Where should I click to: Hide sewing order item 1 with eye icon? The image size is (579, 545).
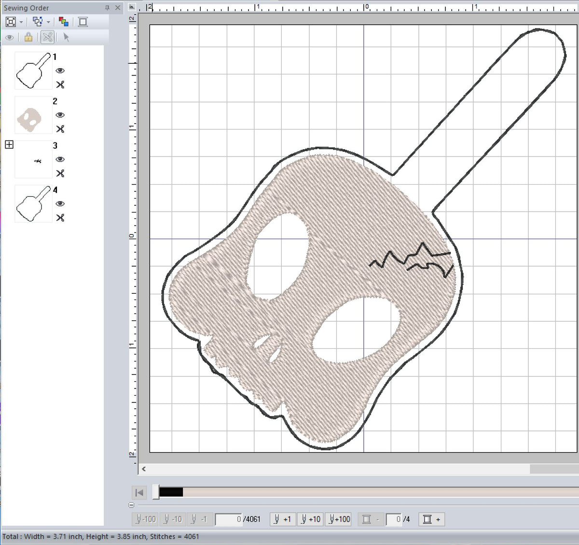[60, 71]
